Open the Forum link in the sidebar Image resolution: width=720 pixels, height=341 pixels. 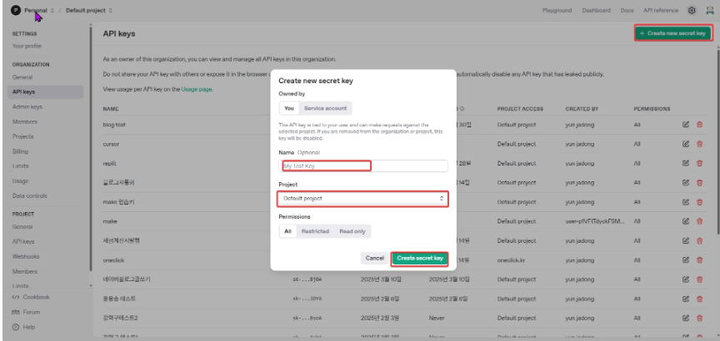pyautogui.click(x=27, y=312)
